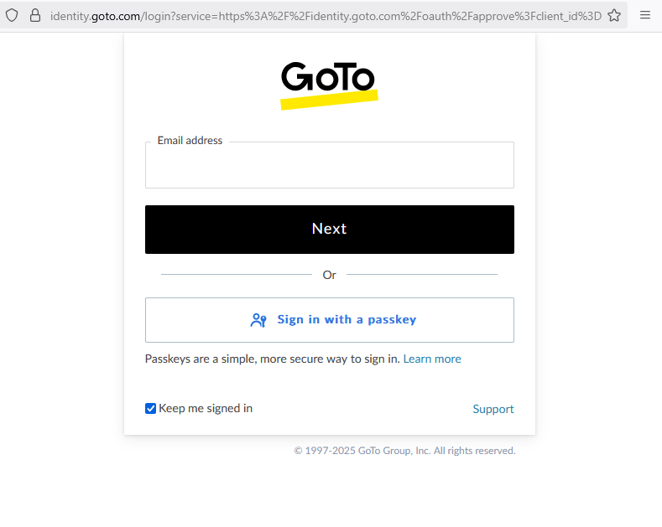Click the GoTo logo
Viewport: 662px width, 527px height.
pyautogui.click(x=328, y=78)
